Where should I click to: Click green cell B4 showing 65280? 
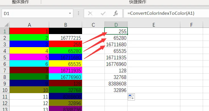[65, 51]
